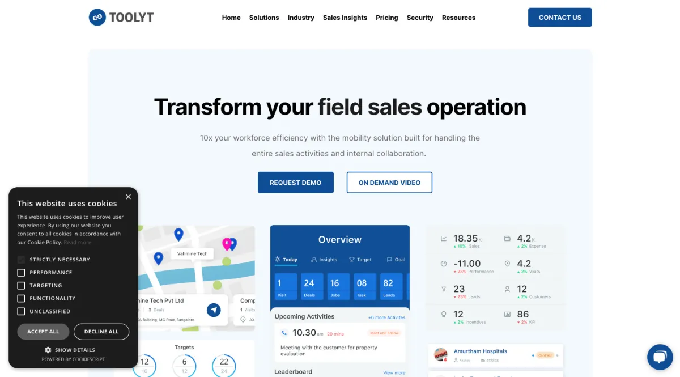Click the Sales line chart icon
This screenshot has width=680, height=377.
point(444,239)
